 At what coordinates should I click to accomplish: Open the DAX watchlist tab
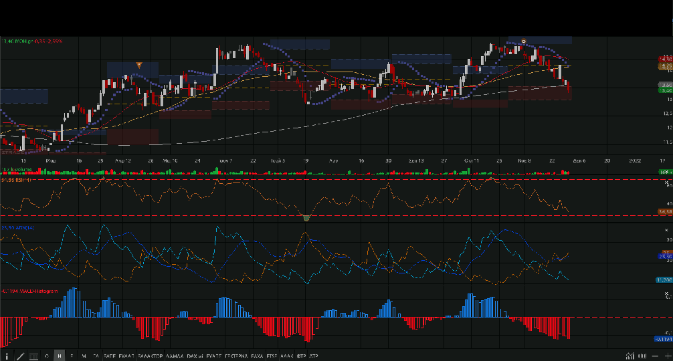click(195, 356)
